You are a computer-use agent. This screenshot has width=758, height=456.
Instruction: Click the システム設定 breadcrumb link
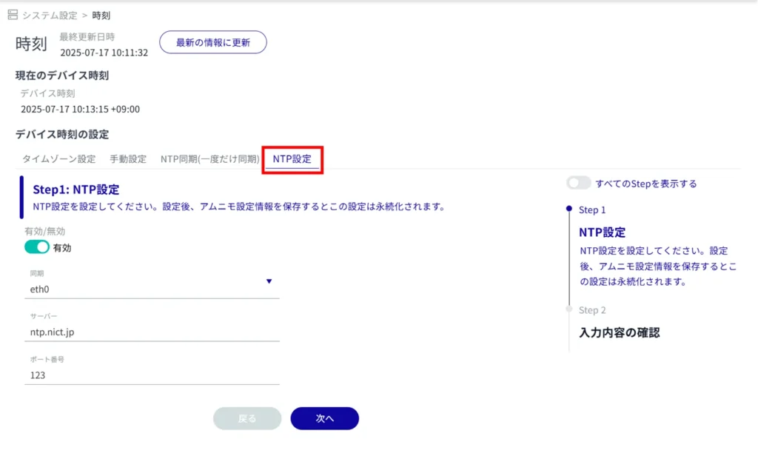click(50, 16)
